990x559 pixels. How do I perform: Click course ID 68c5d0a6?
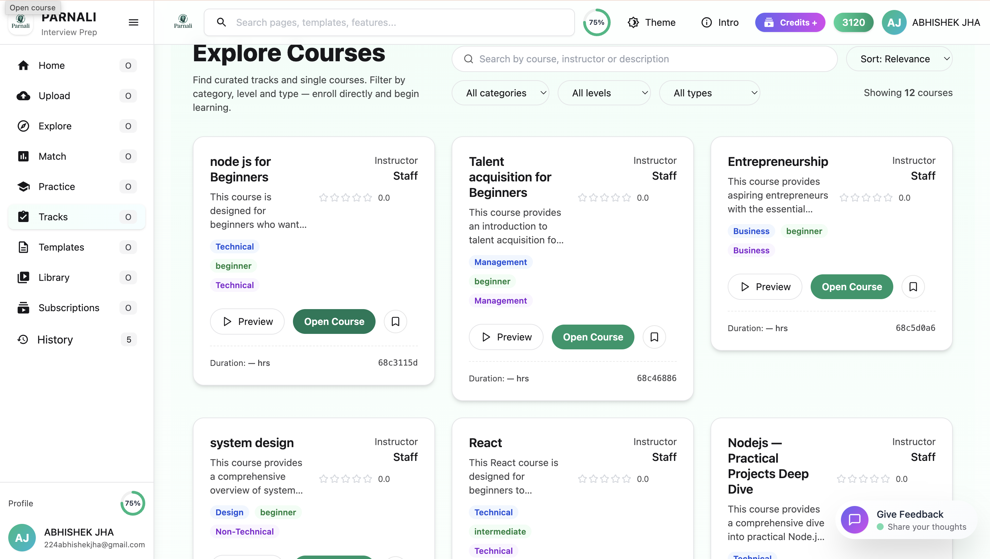point(915,328)
